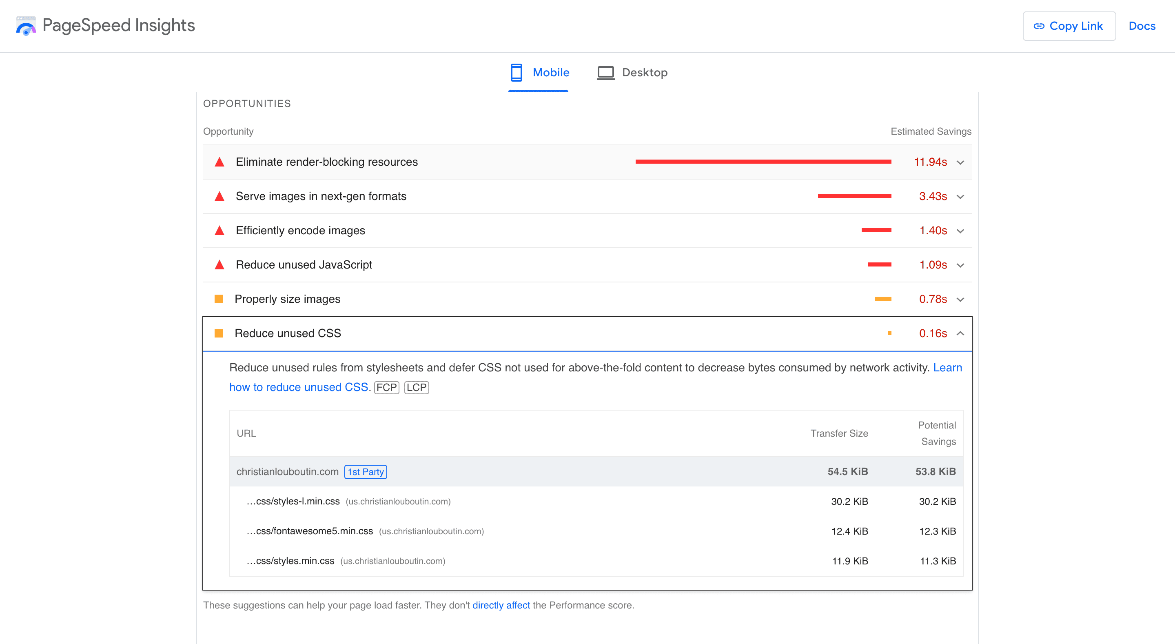Image resolution: width=1175 pixels, height=644 pixels.
Task: Click the Docs menu item
Action: (1142, 26)
